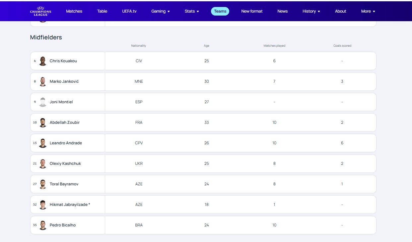Select Joni Montiel's placeholder avatar
Image resolution: width=412 pixels, height=242 pixels.
pos(42,102)
